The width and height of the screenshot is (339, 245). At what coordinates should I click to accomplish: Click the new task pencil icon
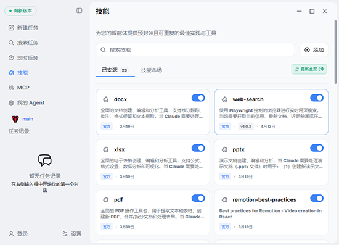(11, 28)
